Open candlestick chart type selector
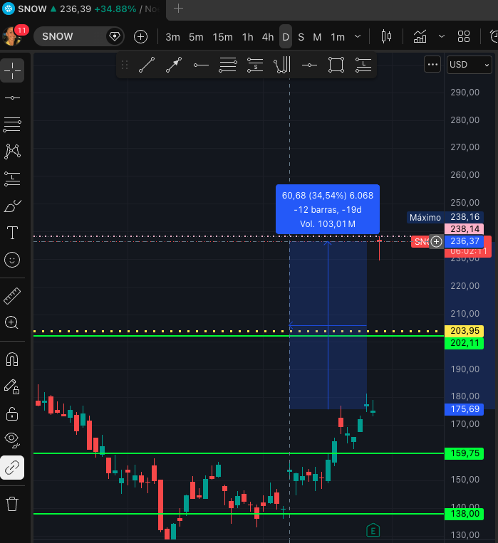The width and height of the screenshot is (498, 543). coord(386,36)
